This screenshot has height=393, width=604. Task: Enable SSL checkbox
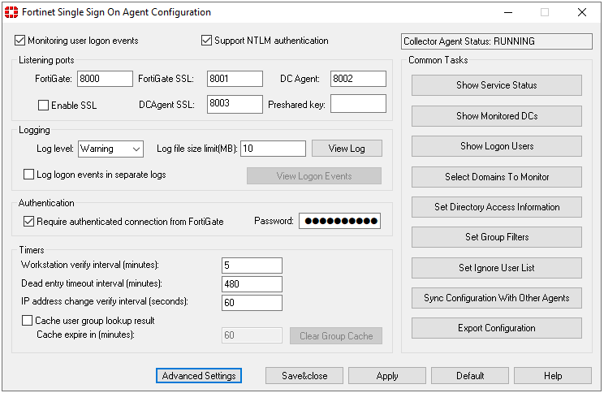[x=44, y=106]
